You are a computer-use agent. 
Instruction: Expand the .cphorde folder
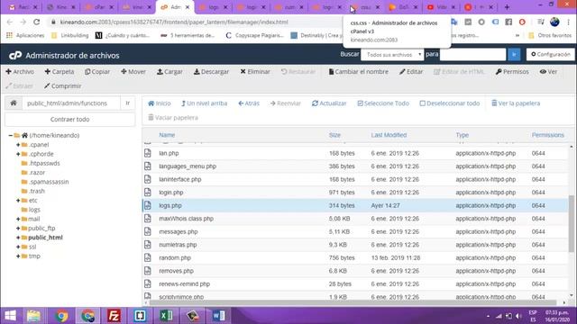[x=18, y=154]
